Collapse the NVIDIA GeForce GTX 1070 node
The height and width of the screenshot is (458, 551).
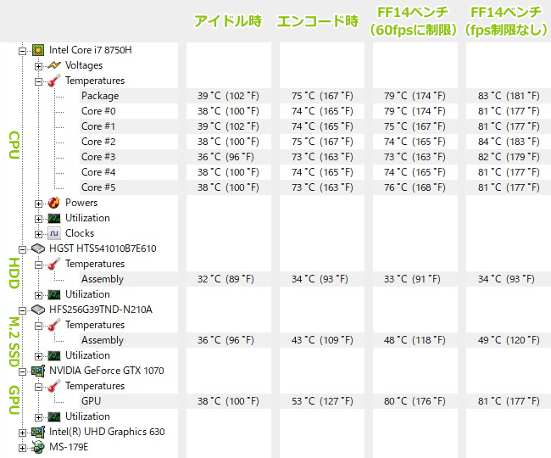pos(22,371)
